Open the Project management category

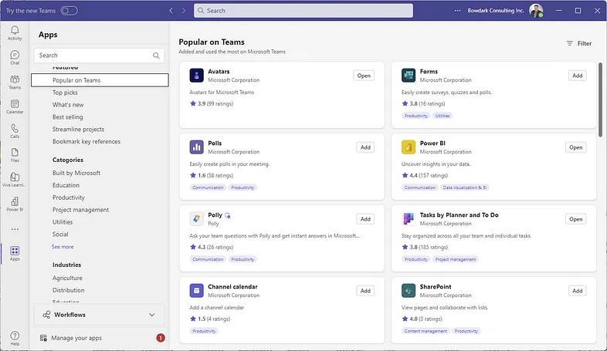click(80, 210)
